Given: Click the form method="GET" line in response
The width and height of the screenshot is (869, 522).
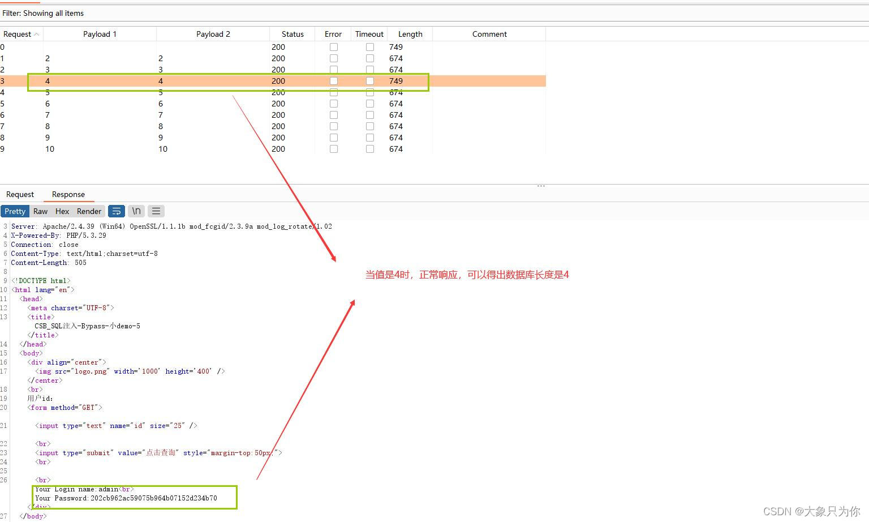Looking at the screenshot, I should tap(65, 408).
